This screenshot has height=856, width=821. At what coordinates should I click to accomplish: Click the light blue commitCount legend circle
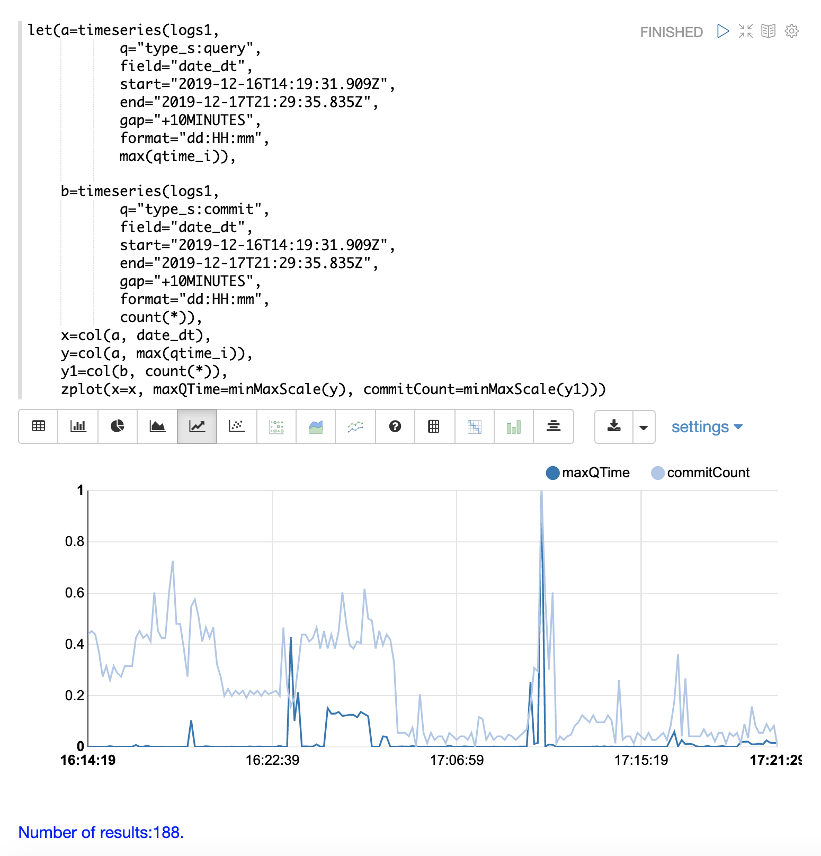[657, 473]
